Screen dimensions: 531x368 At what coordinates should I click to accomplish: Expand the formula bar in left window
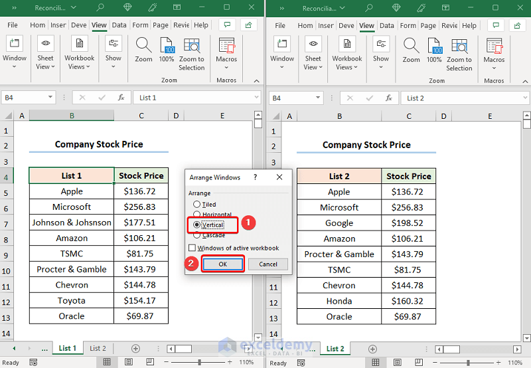256,98
